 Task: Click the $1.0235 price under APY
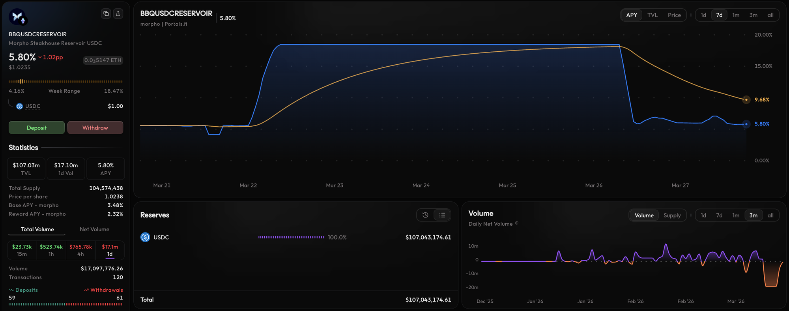(20, 67)
